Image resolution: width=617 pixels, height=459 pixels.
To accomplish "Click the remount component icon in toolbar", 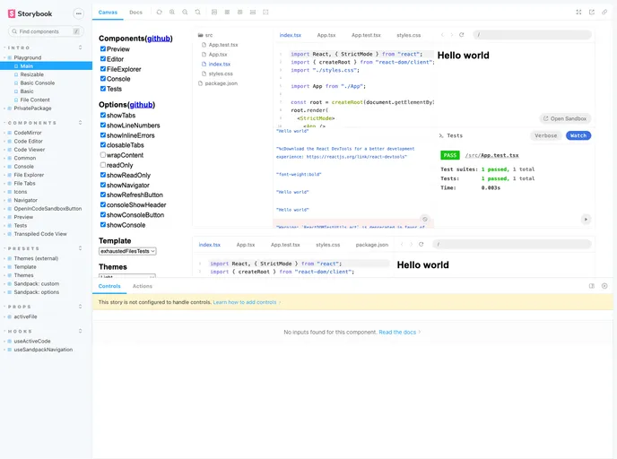I will [160, 13].
